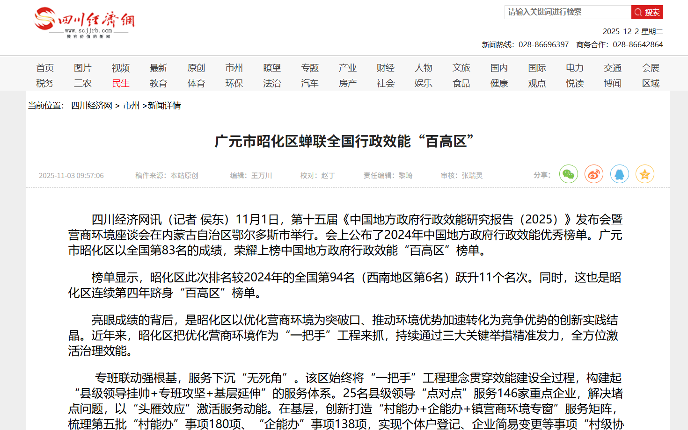The image size is (688, 430).
Task: Go to the 健康 health section
Action: pos(499,84)
